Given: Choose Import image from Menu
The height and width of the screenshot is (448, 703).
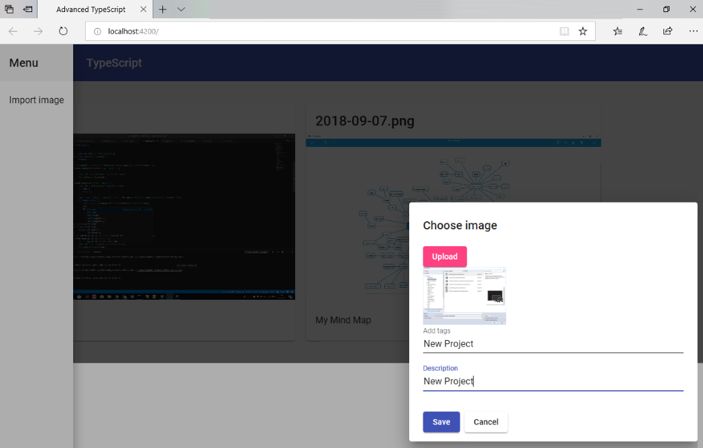Looking at the screenshot, I should (x=36, y=100).
